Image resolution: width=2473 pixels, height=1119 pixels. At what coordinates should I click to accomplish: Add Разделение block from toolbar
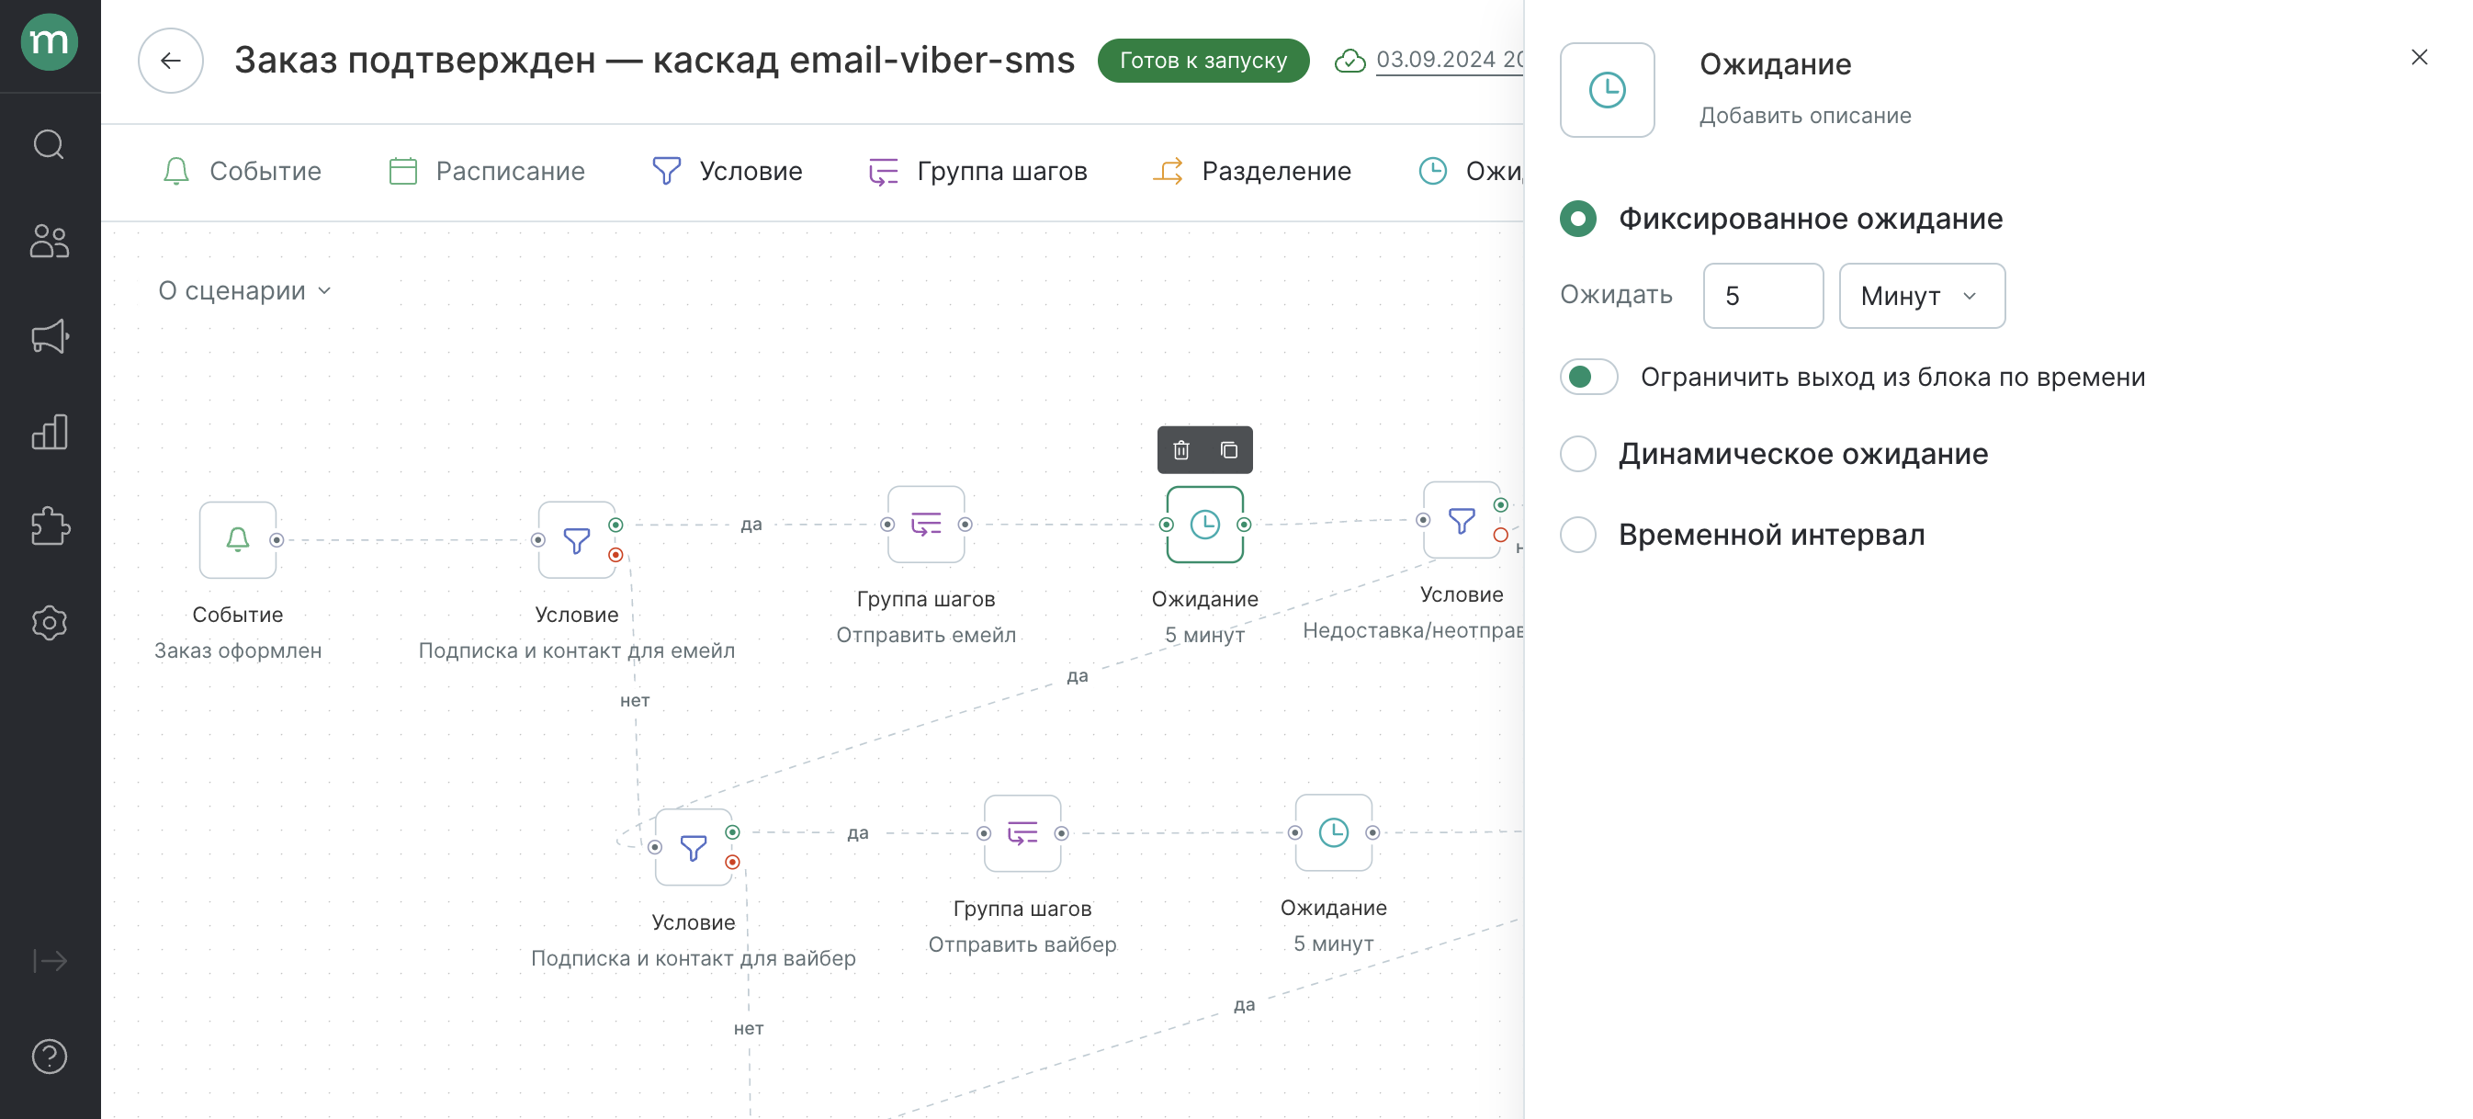[x=1252, y=171]
